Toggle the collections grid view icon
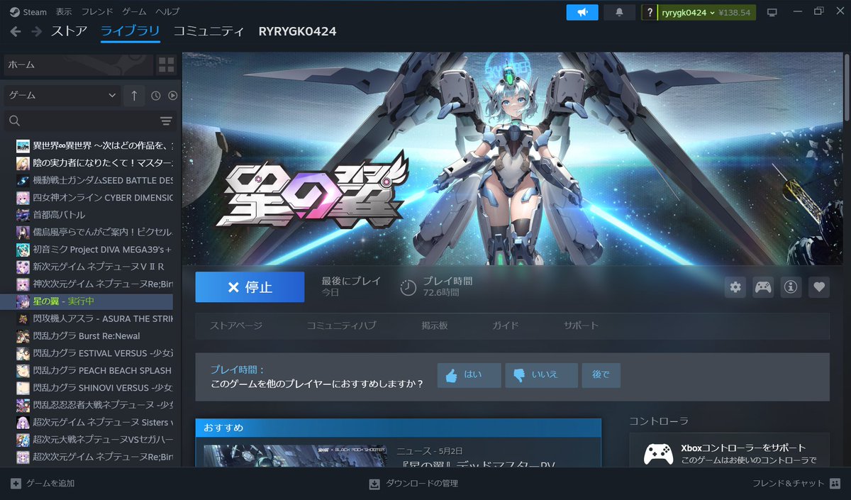 (x=167, y=65)
